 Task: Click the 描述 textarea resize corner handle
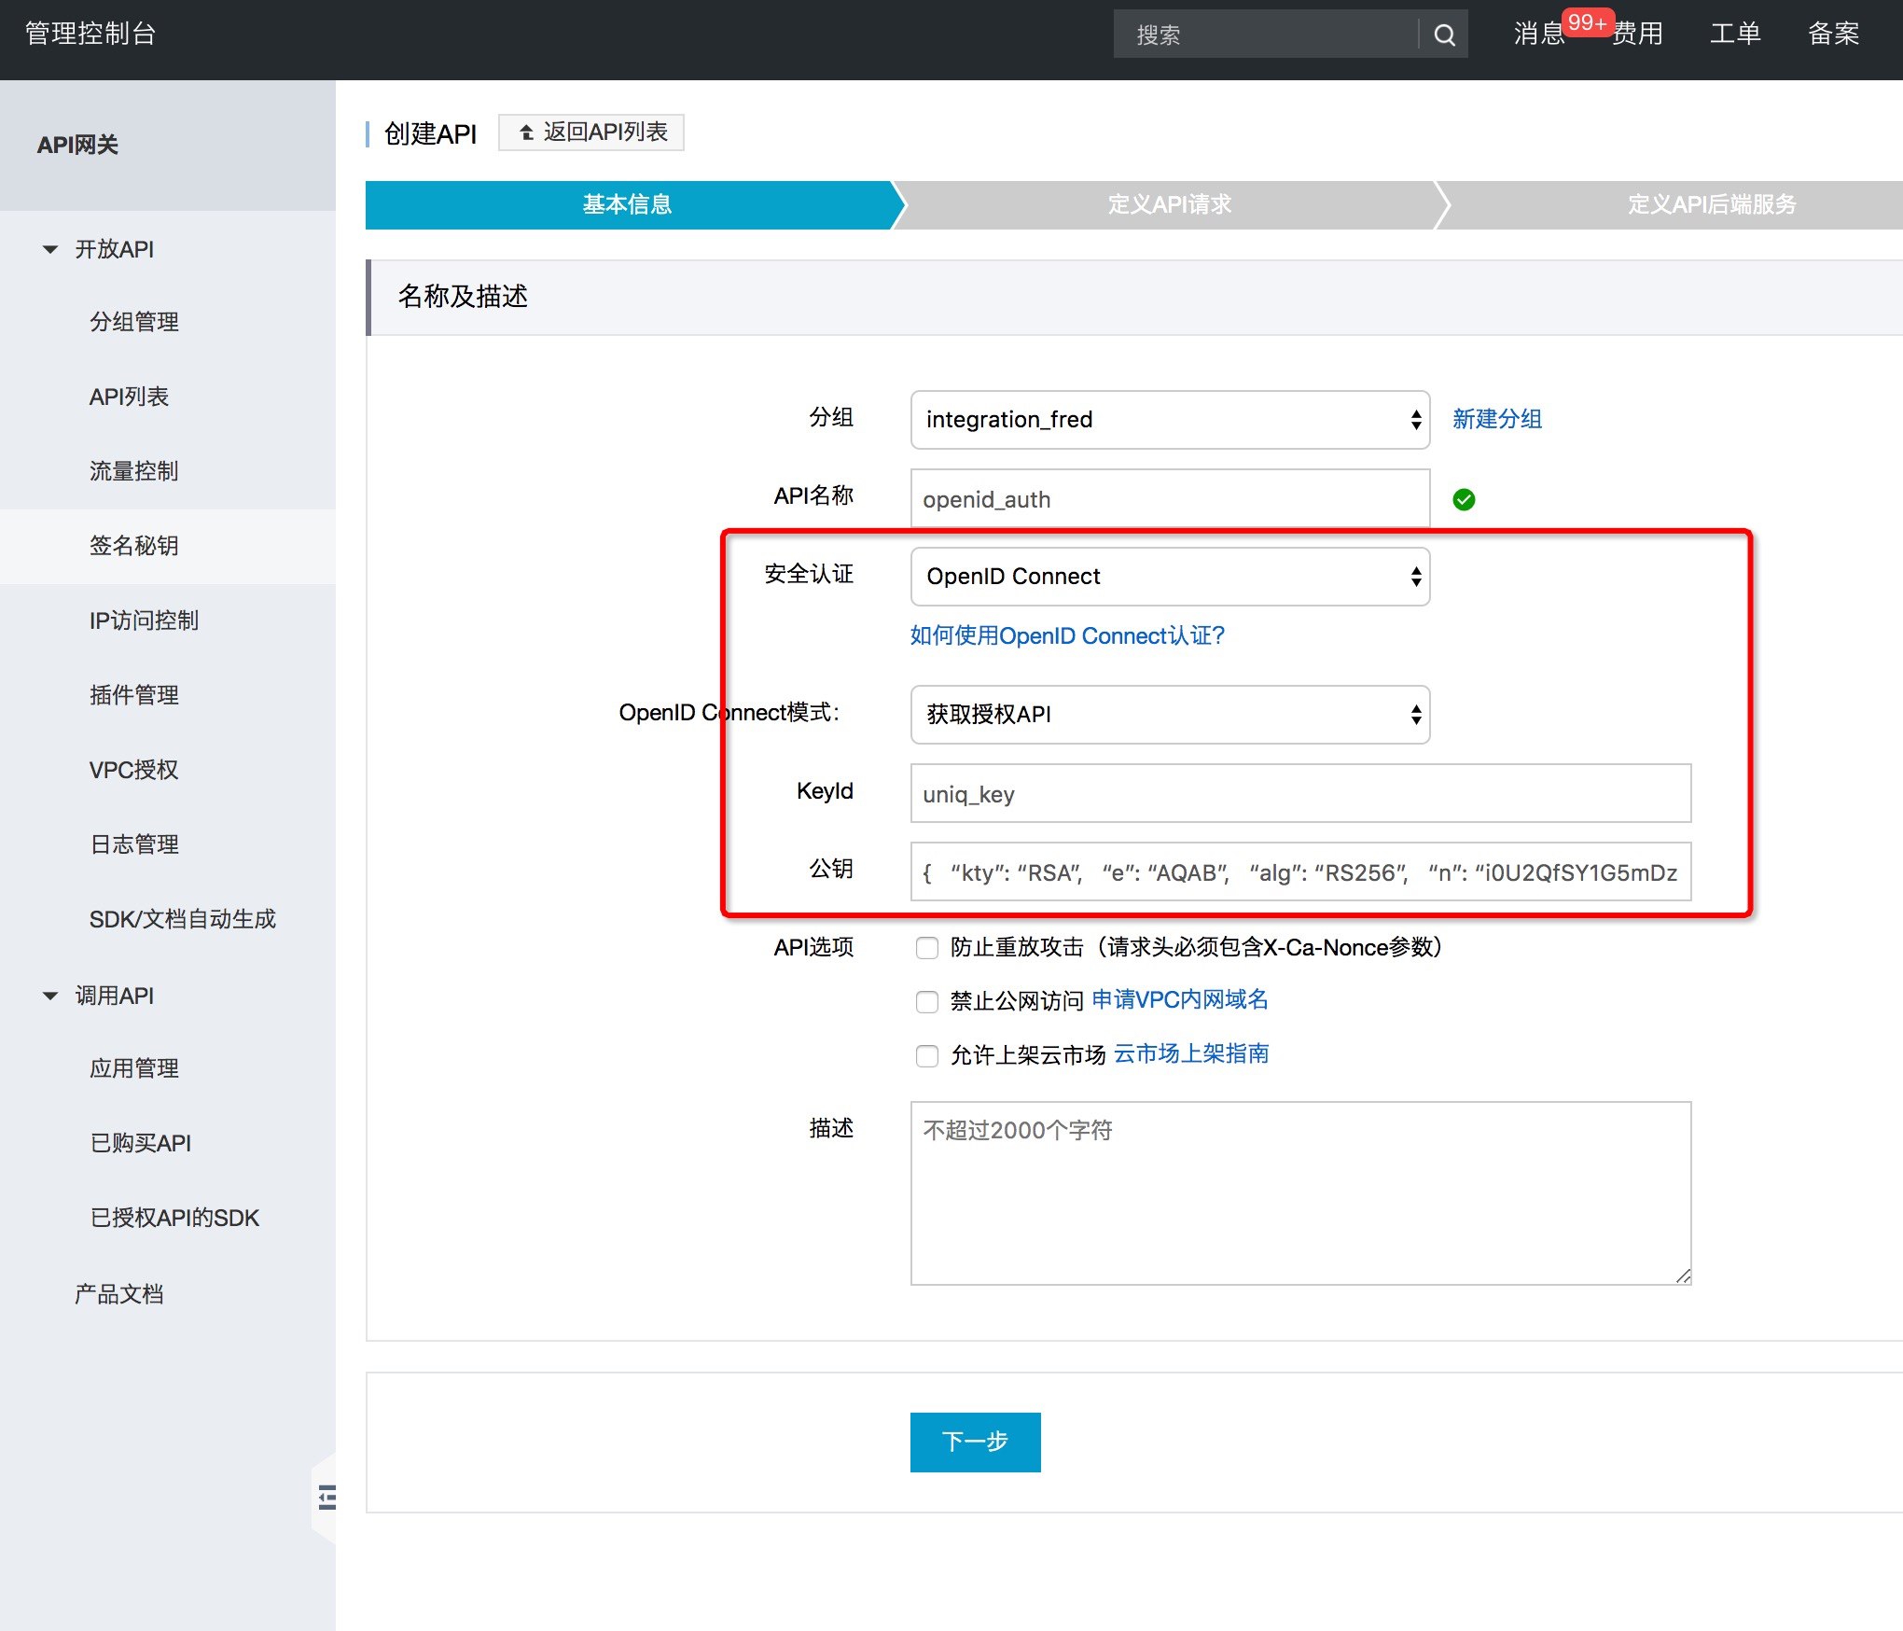pos(1683,1276)
